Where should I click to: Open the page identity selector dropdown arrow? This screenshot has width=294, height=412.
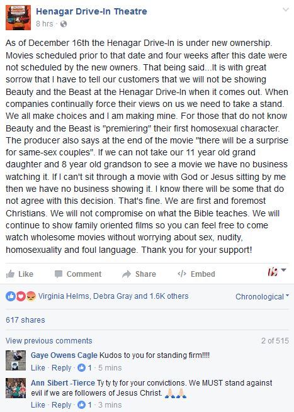tap(283, 270)
